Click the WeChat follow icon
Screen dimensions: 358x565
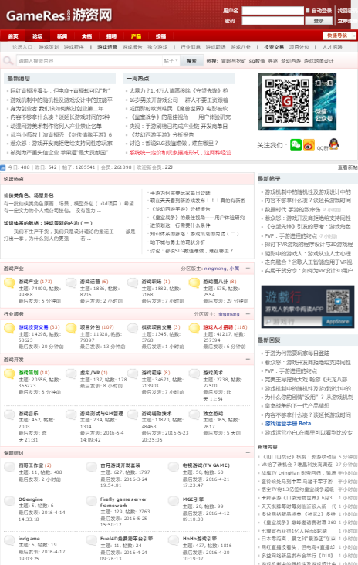click(x=296, y=145)
